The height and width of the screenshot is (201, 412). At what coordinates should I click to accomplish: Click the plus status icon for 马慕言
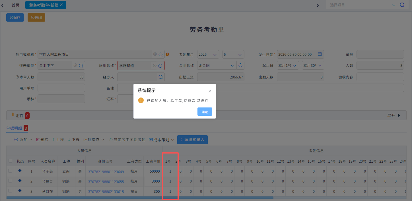click(x=20, y=181)
